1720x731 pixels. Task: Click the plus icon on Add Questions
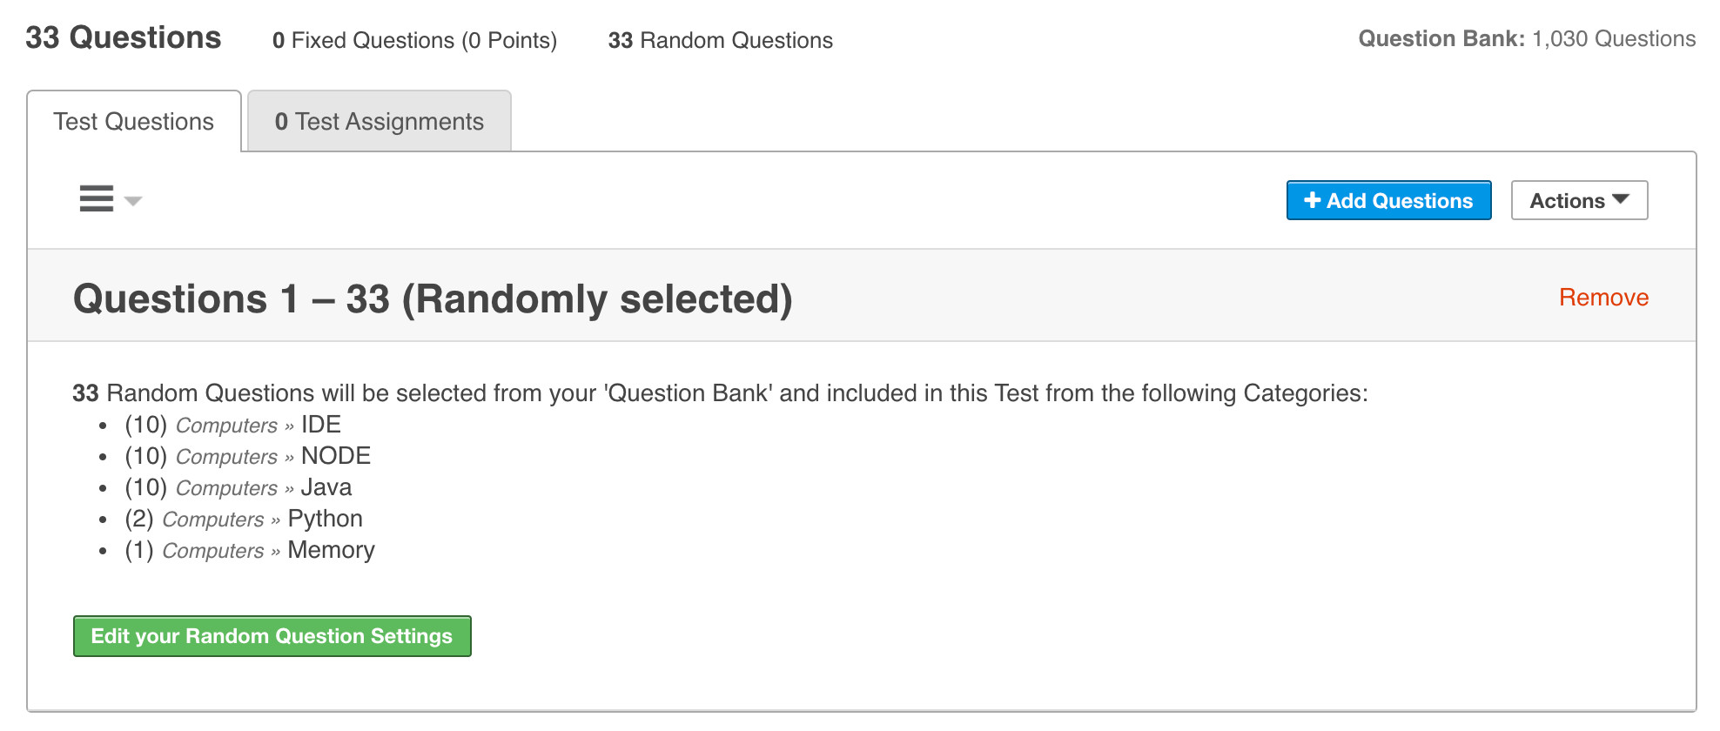click(1312, 200)
